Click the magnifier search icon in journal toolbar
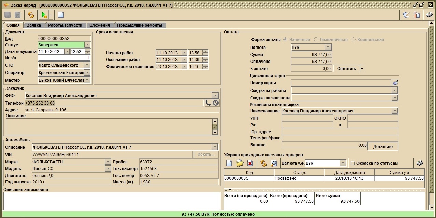The image size is (436, 218). tap(273, 163)
